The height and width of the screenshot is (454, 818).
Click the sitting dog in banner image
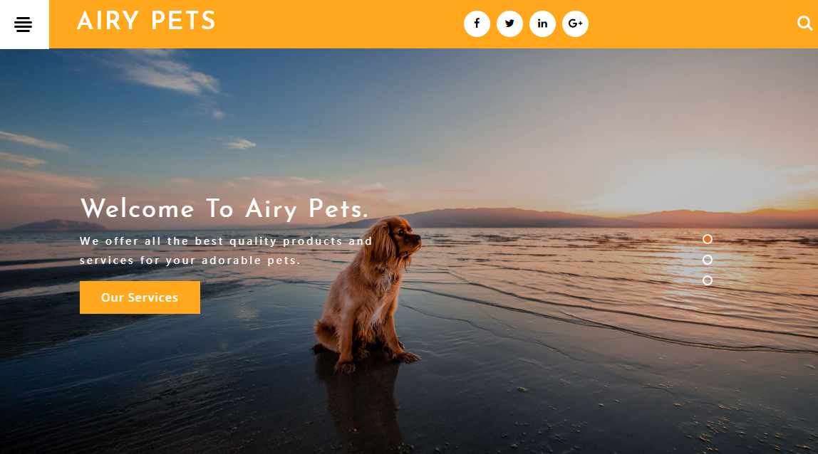[x=368, y=295]
